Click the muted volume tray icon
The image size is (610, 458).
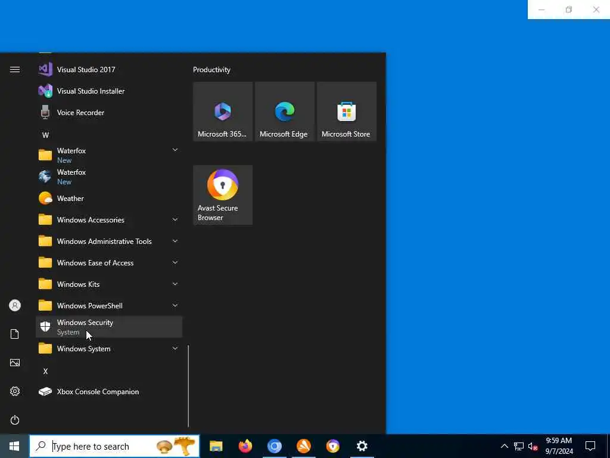[x=533, y=446]
